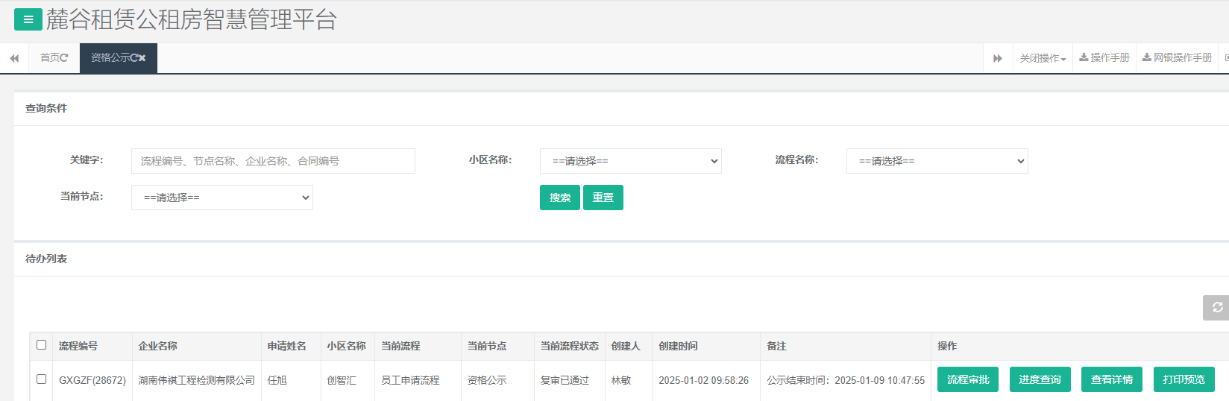Focus the 关键字 search input field

tap(273, 161)
